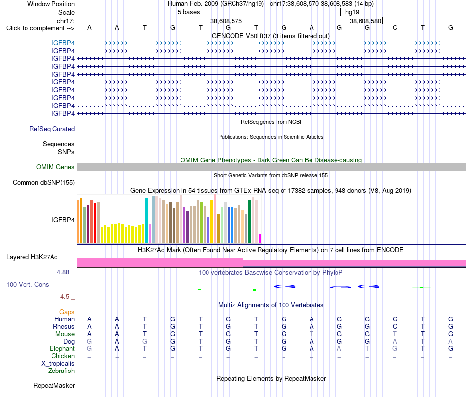Viewport: 466px width, 397px height.
Task: Click the 'hg19' label beside the scale bar
Action: click(x=352, y=12)
